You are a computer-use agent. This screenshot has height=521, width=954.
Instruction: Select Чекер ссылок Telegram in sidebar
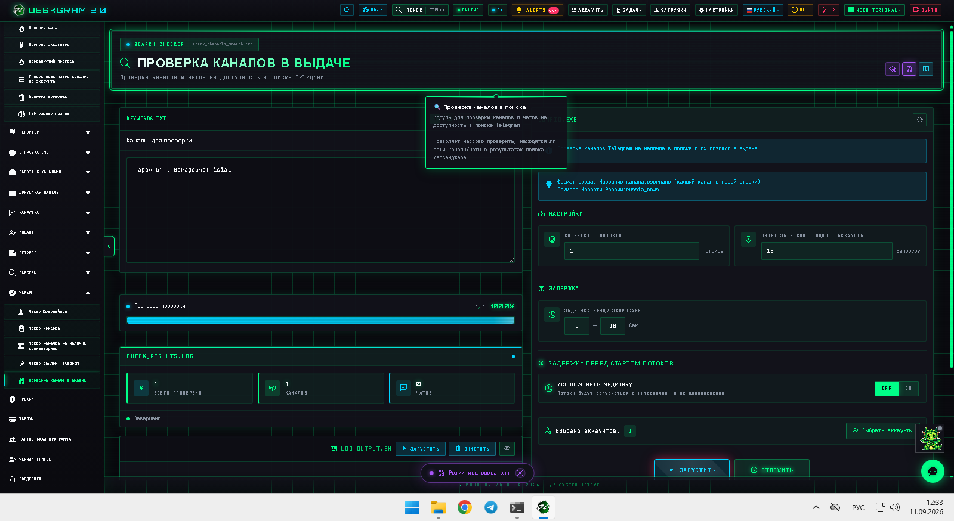[52, 363]
